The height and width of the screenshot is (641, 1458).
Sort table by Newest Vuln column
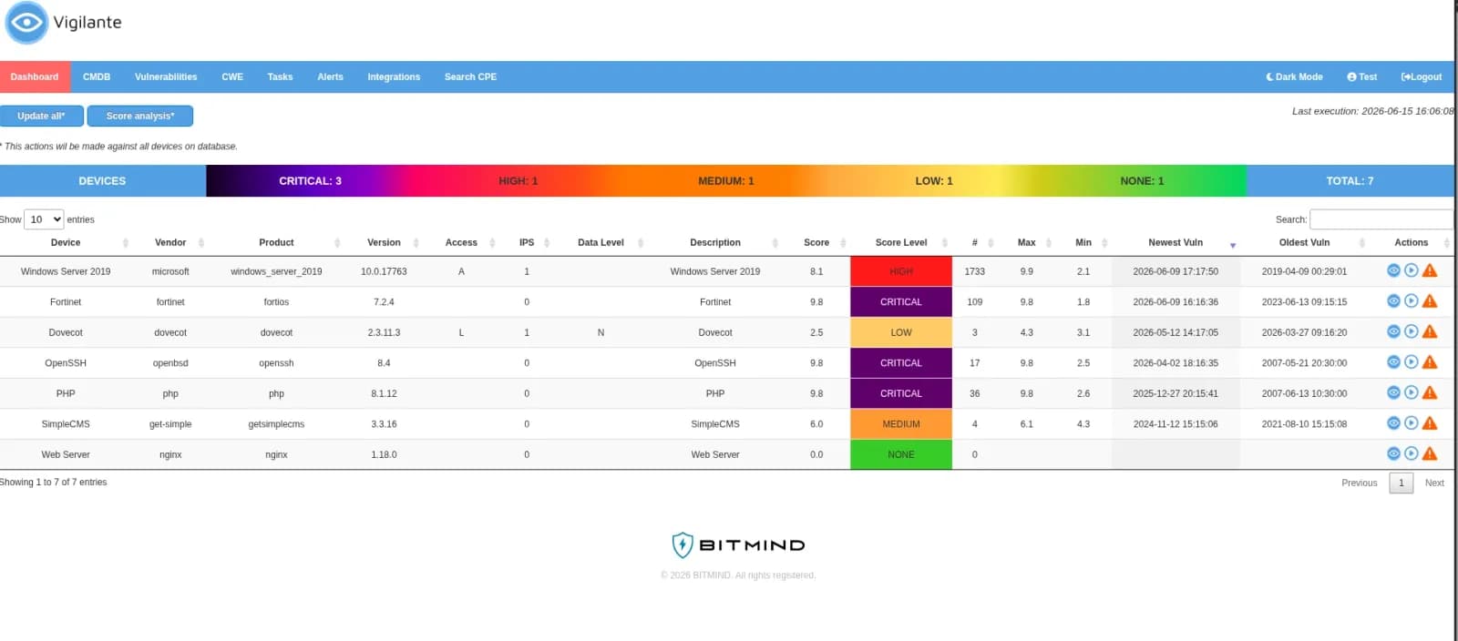1176,243
